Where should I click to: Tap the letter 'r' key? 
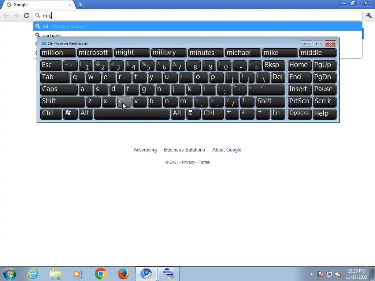tap(124, 78)
